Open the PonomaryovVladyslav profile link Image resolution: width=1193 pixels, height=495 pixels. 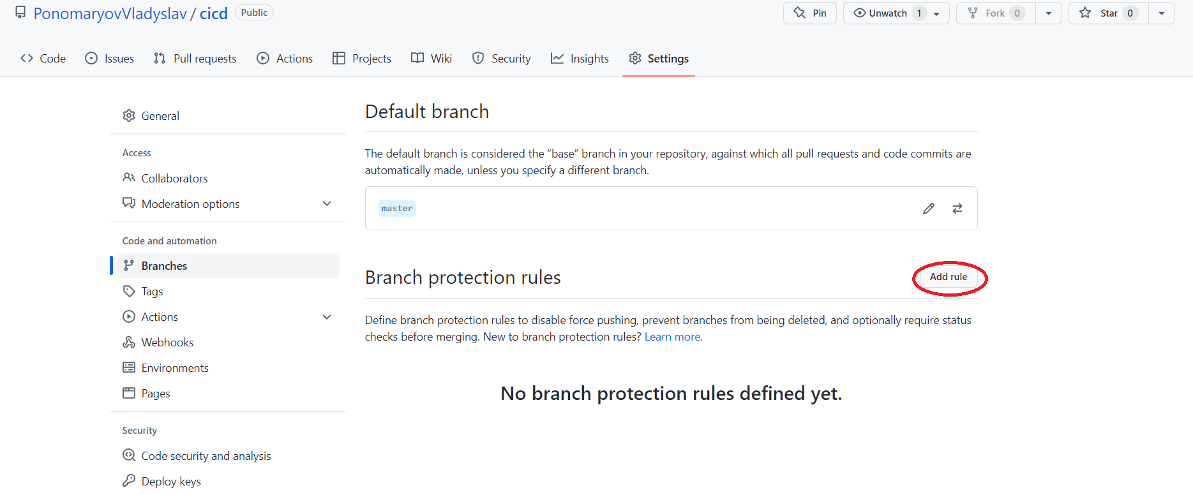click(110, 14)
